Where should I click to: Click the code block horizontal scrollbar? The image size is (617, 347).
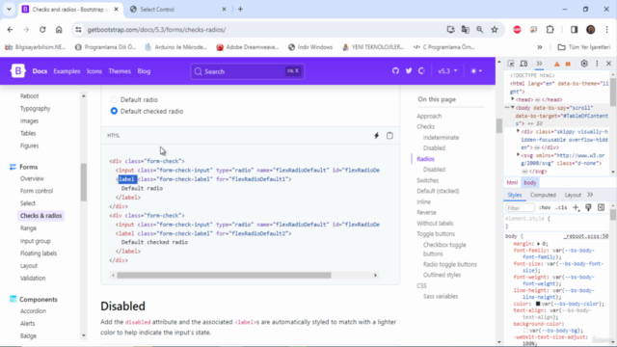(x=224, y=276)
